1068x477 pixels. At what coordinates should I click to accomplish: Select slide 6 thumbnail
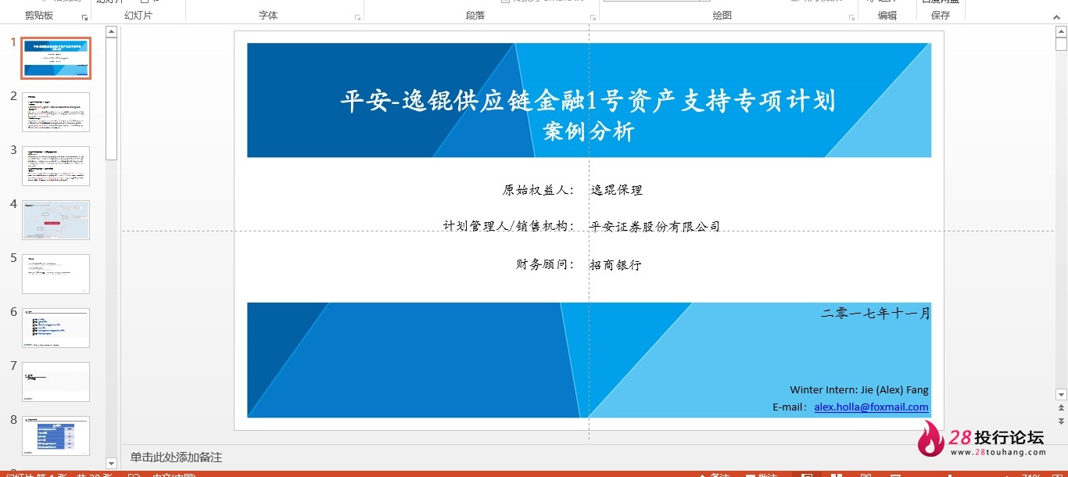[x=56, y=328]
